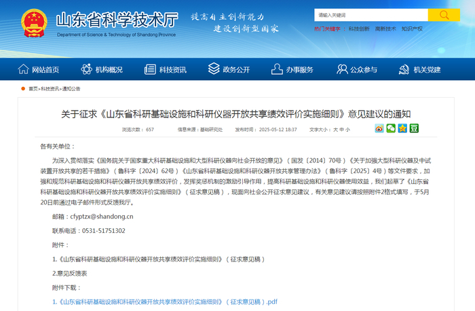Set font size to 中
This screenshot has height=311, width=475.
click(341, 130)
